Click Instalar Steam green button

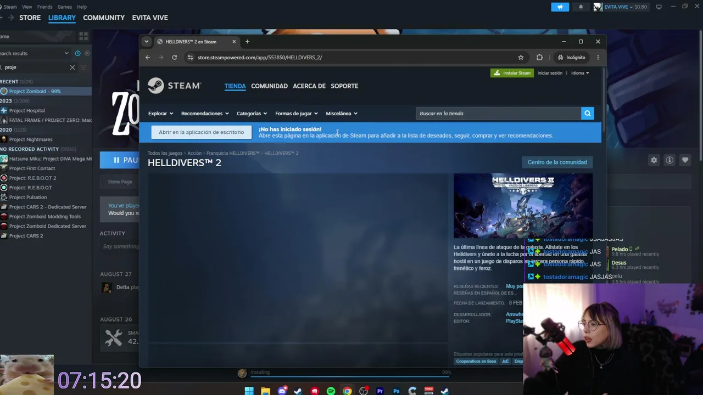pyautogui.click(x=512, y=73)
